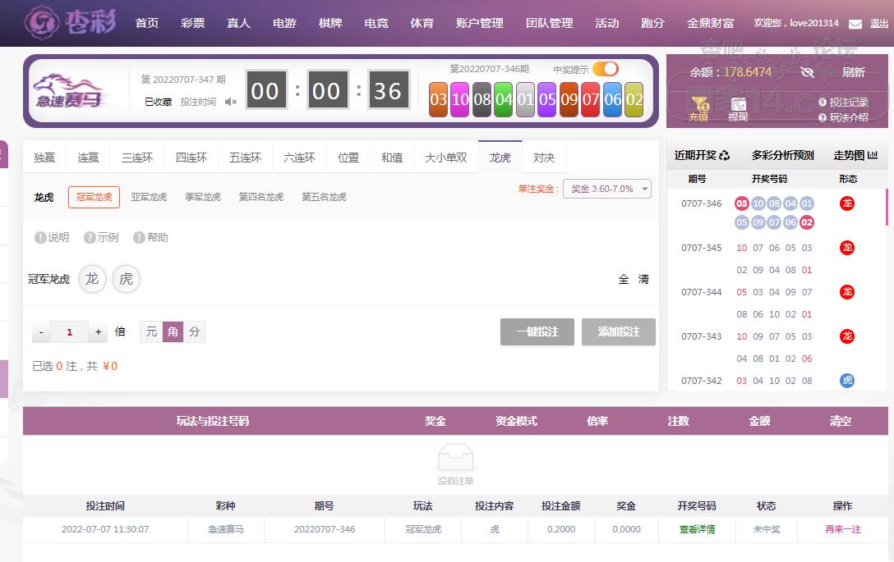Image resolution: width=894 pixels, height=562 pixels.
Task: Toggle the 中奖提示 switch
Action: [605, 69]
